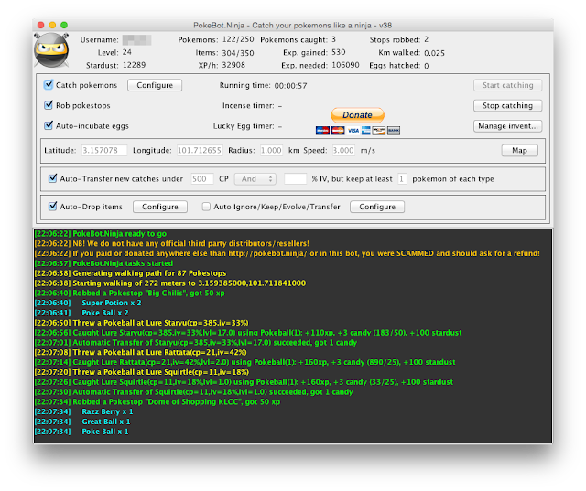Uncheck the Catch pokemons checkbox

(x=49, y=84)
